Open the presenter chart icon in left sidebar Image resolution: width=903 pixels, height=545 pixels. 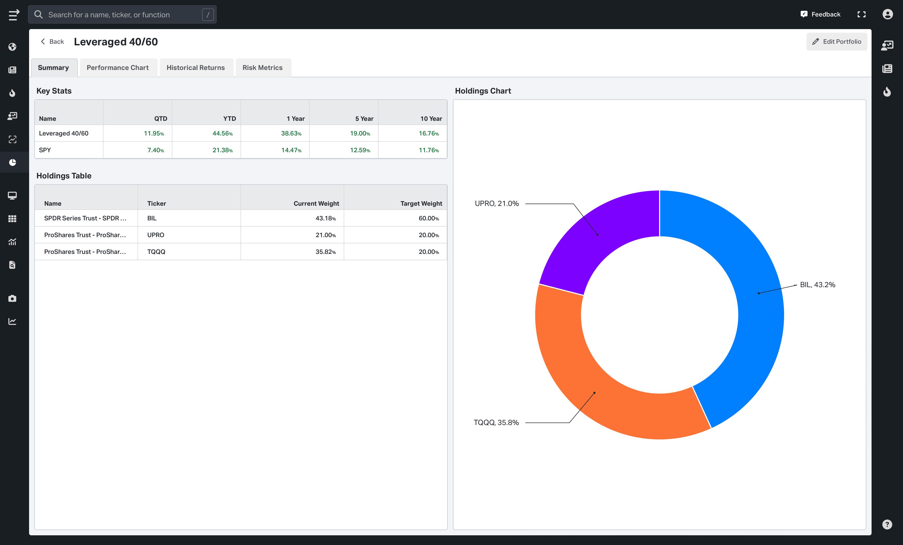tap(13, 116)
